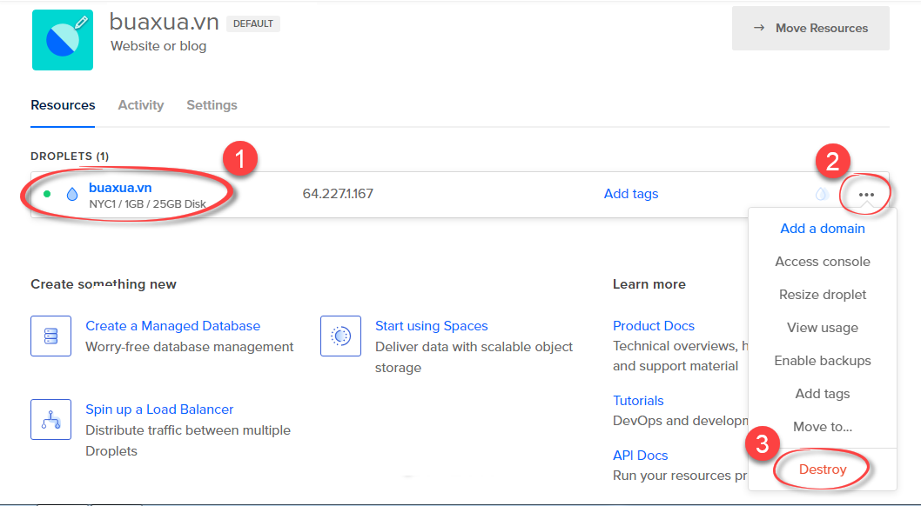
Task: Select Access console from menu
Action: (823, 262)
